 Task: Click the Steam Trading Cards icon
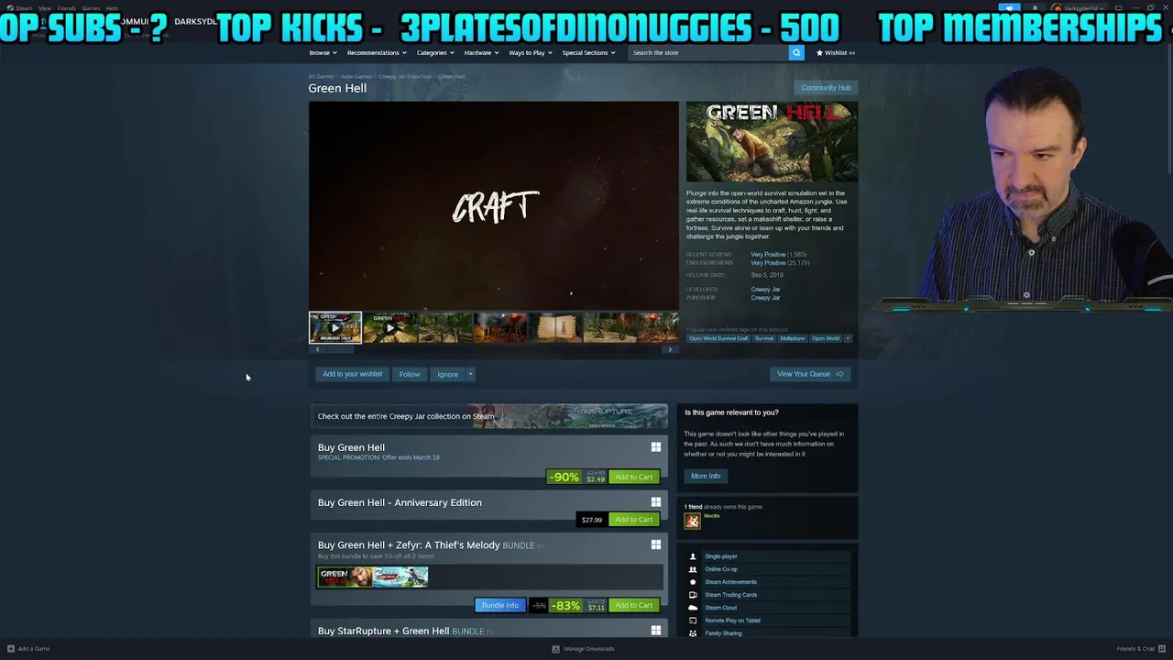[x=693, y=595]
